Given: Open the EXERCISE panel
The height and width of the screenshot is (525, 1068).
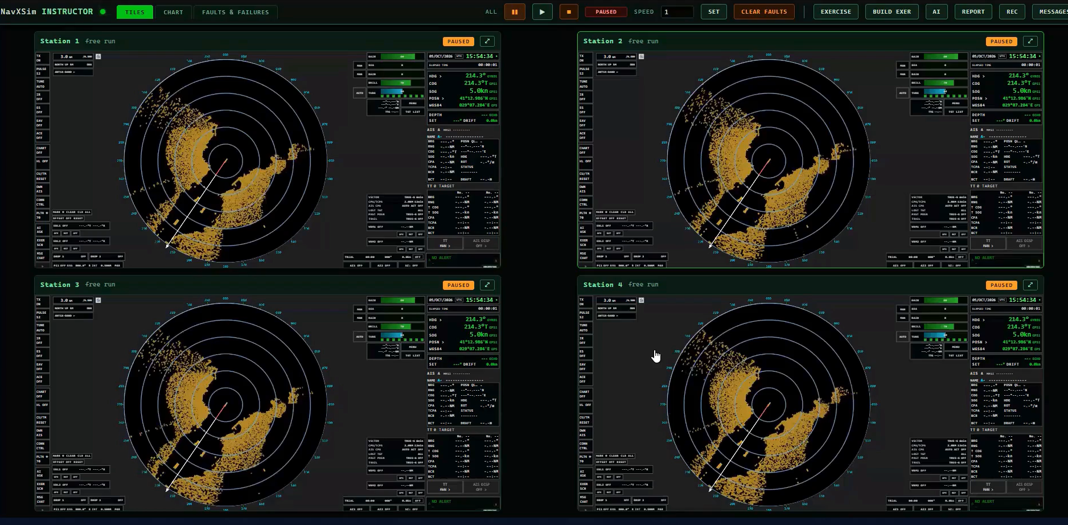Looking at the screenshot, I should [x=836, y=11].
